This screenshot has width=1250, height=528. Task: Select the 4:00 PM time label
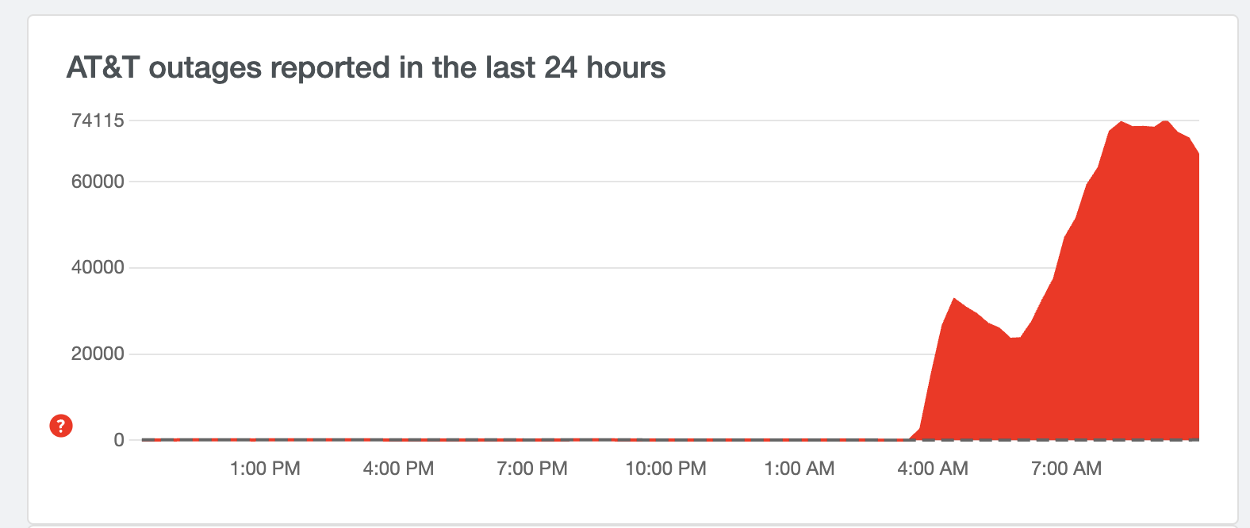point(398,469)
